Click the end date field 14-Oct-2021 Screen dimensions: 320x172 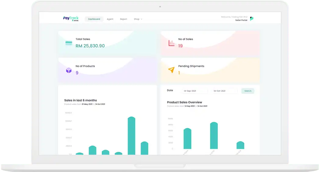225,91
